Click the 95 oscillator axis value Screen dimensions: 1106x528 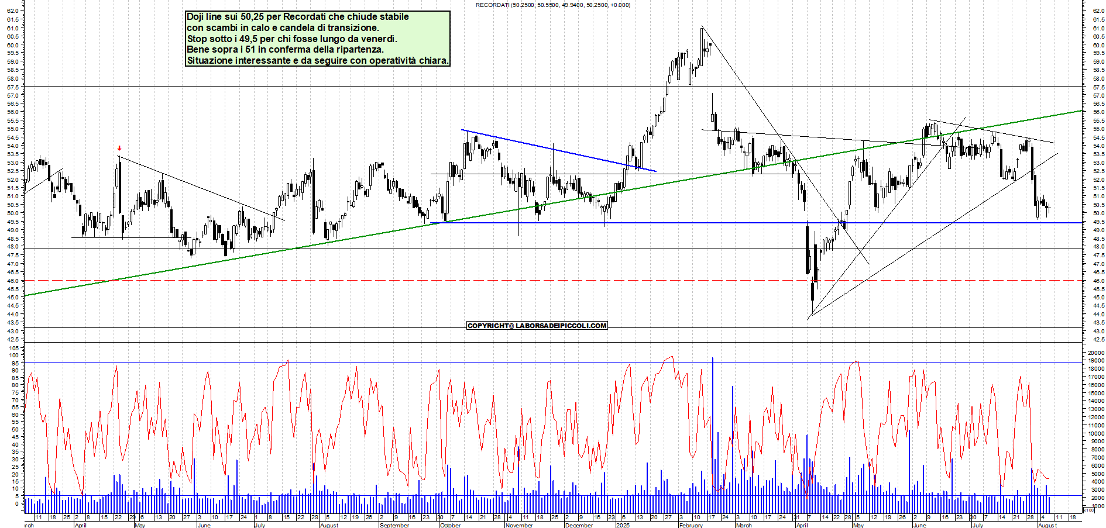pos(15,363)
